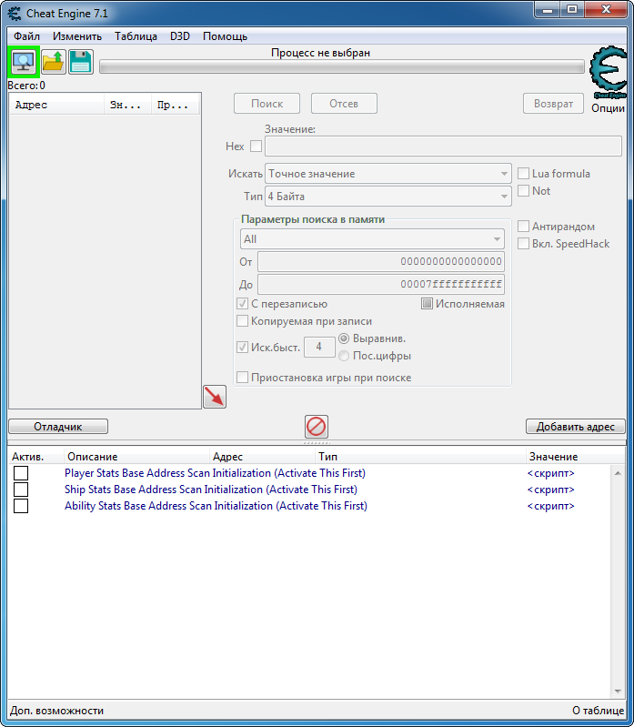Screen dimensions: 634x727
Task: Click the Актив. column header
Action: coord(35,457)
